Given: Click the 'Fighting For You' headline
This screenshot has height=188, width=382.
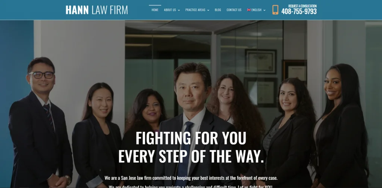Looking at the screenshot, I should (x=191, y=138).
